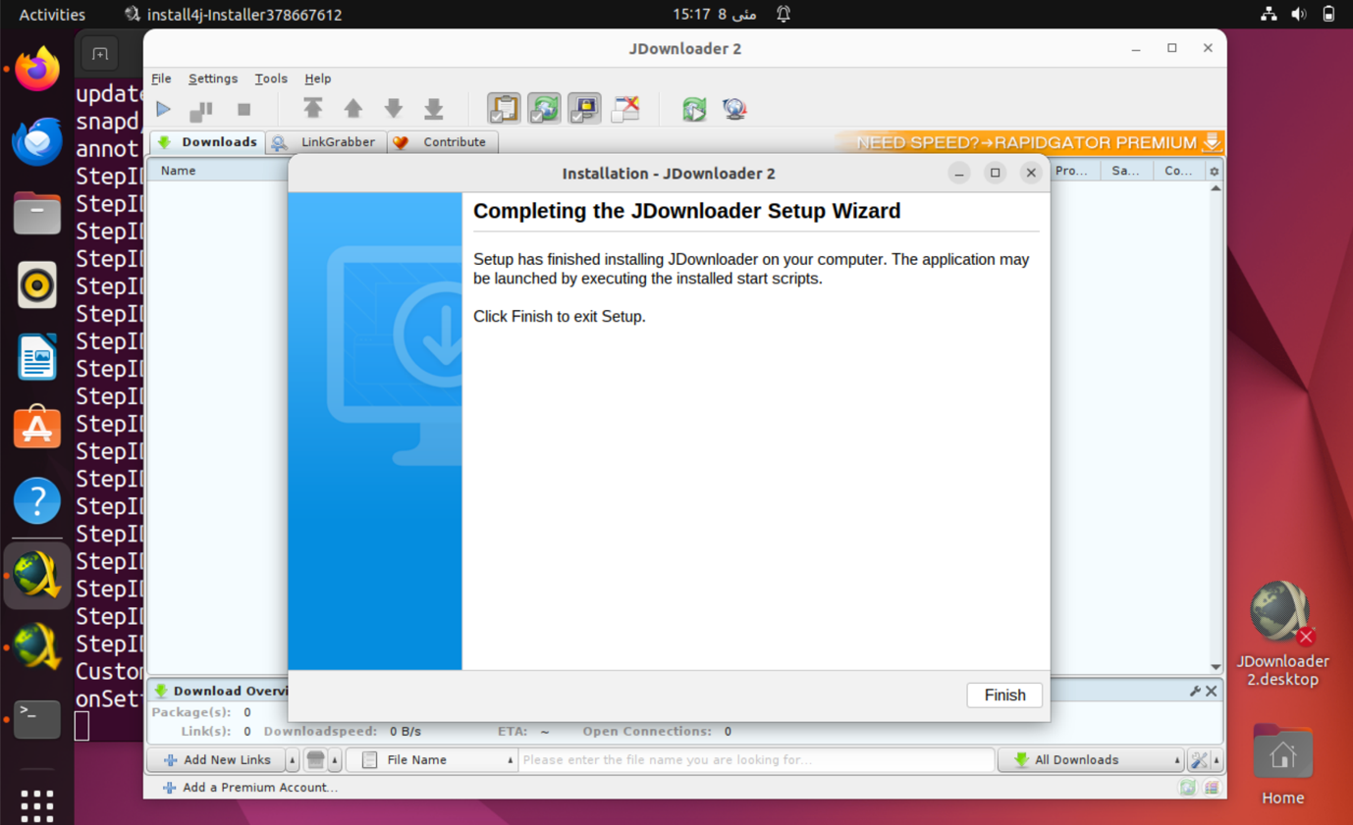1353x825 pixels.
Task: Toggle the clipboard observer on the toolbar
Action: (x=504, y=109)
